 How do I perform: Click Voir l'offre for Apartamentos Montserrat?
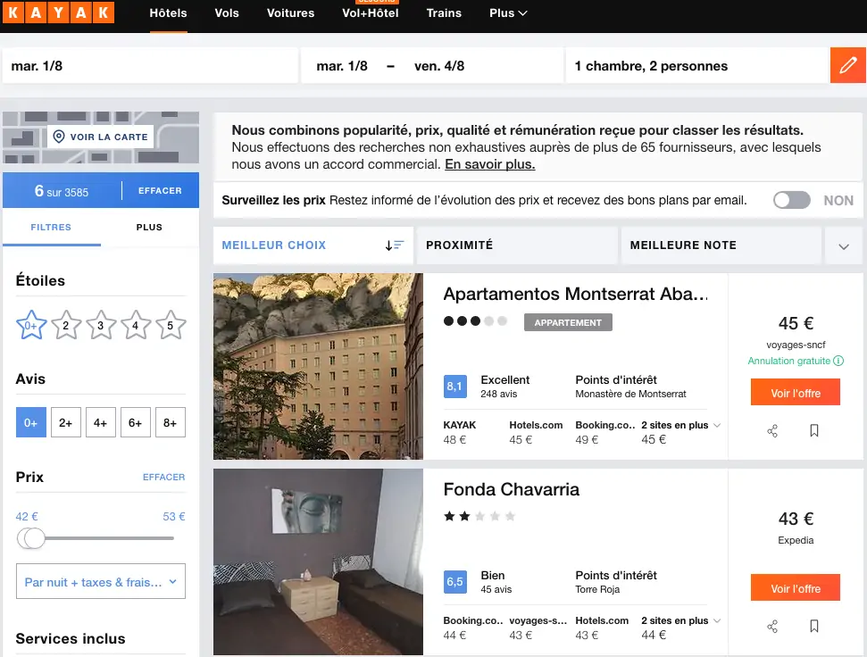pyautogui.click(x=796, y=392)
